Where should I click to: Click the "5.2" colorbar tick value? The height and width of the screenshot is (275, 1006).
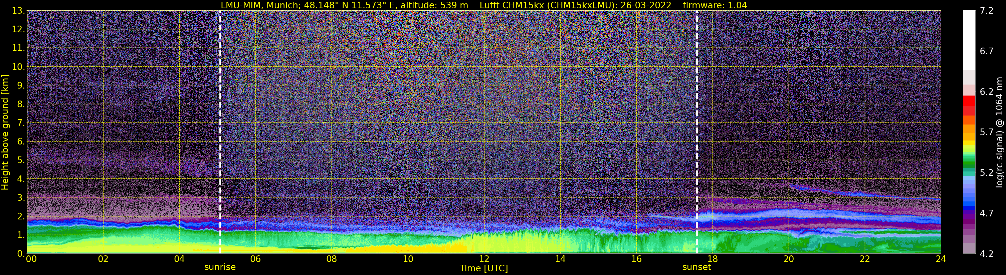[987, 173]
